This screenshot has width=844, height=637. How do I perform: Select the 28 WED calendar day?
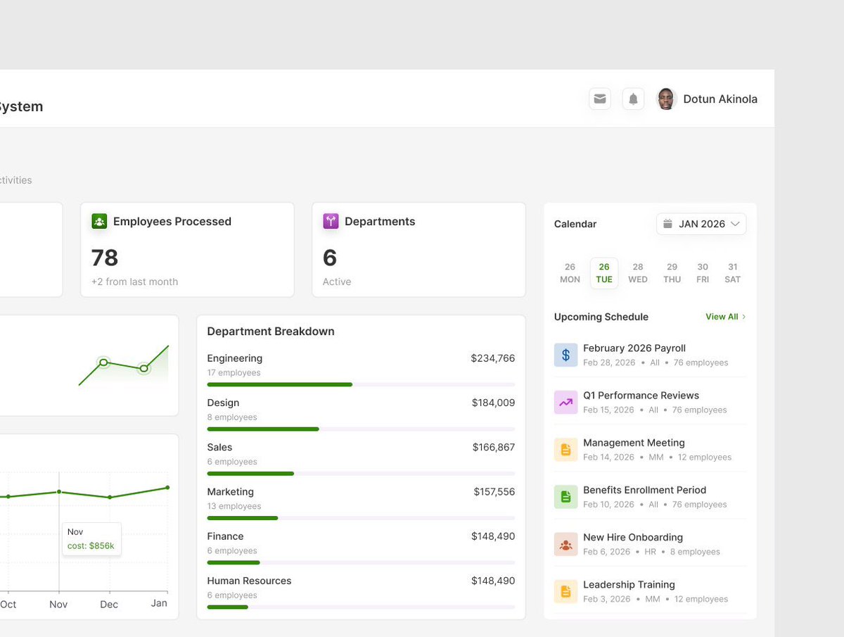[x=638, y=273]
